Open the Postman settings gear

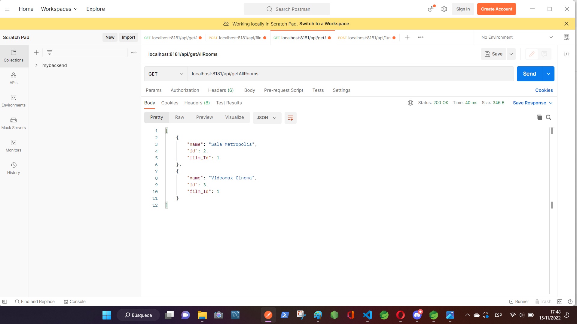[x=444, y=9]
